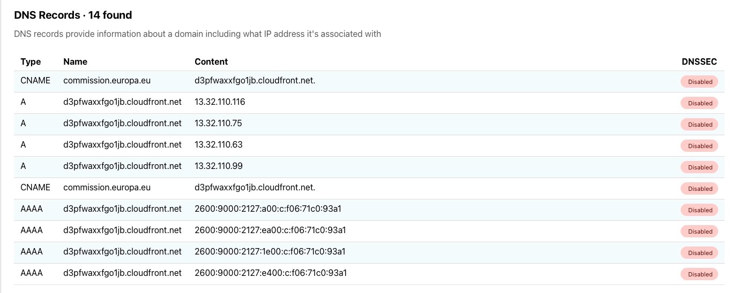Image resolution: width=731 pixels, height=293 pixels.
Task: Click the Name column header
Action: click(x=75, y=61)
